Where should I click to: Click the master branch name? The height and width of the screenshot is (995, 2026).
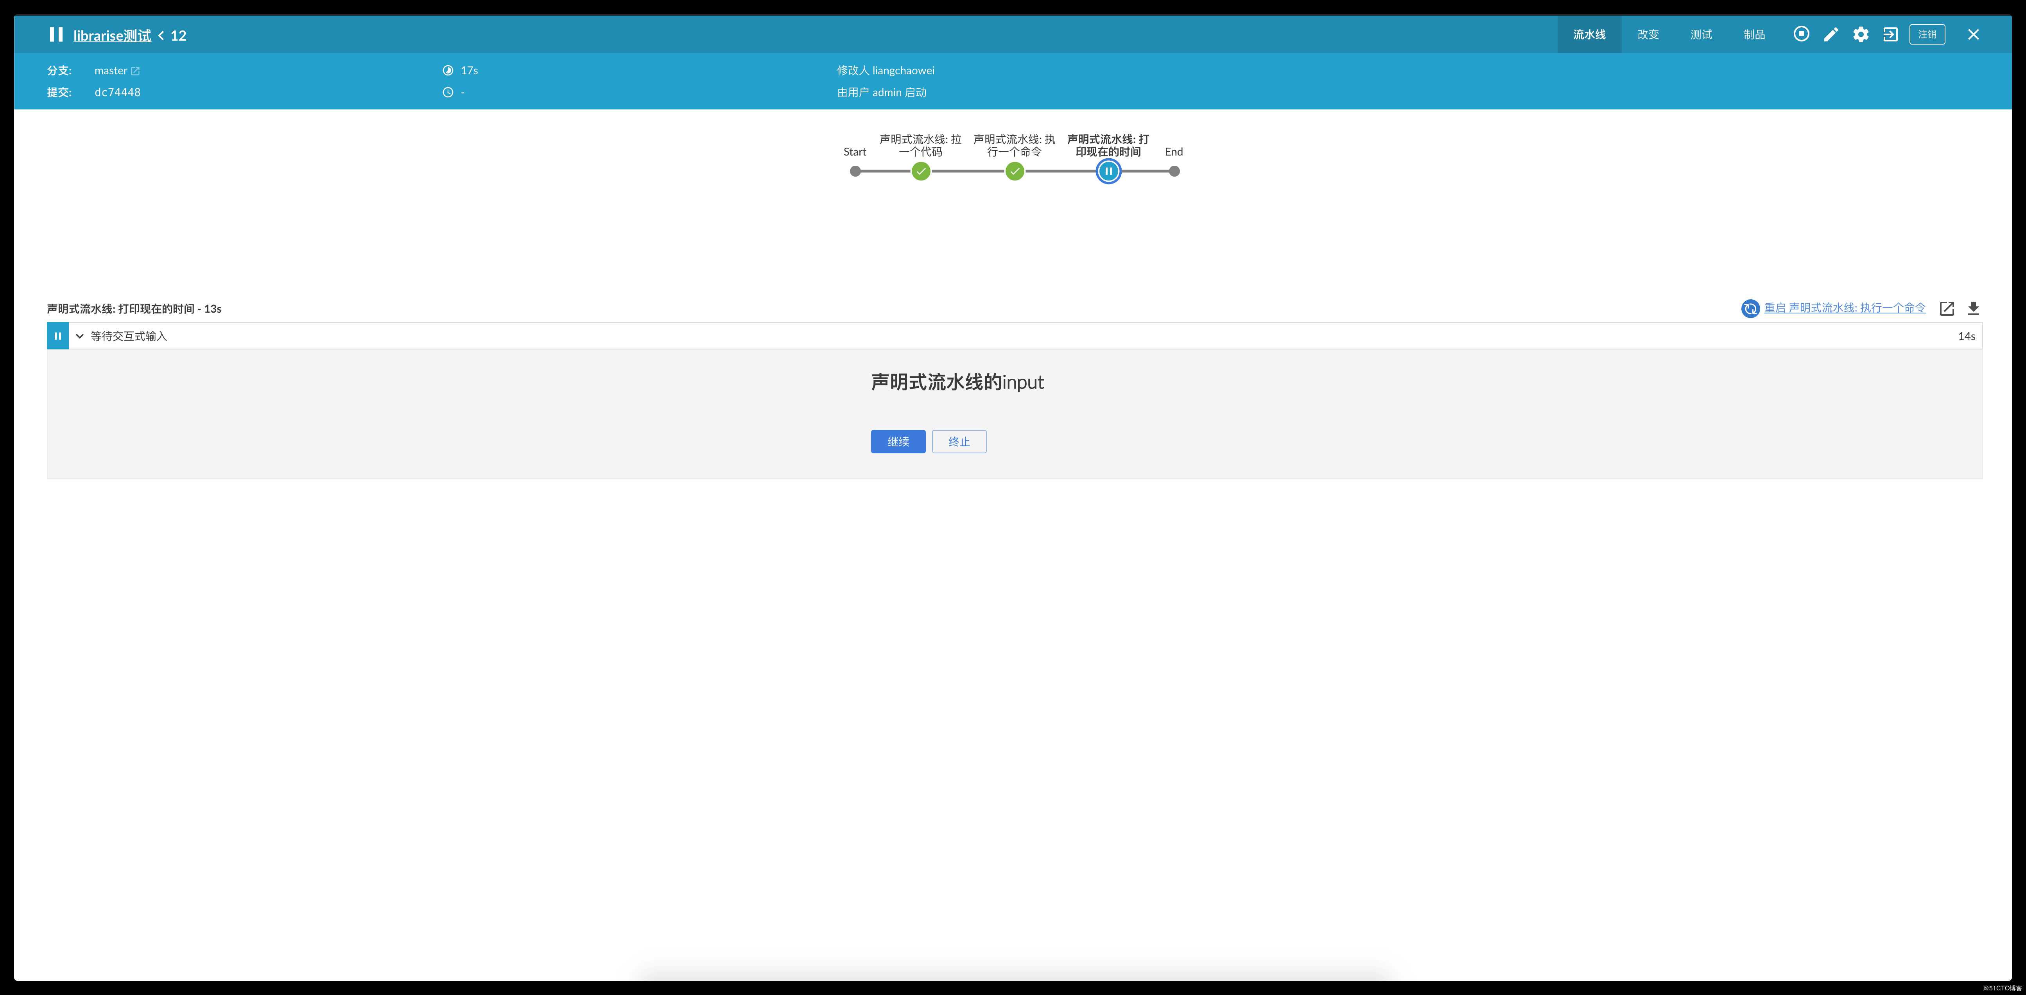tap(111, 71)
